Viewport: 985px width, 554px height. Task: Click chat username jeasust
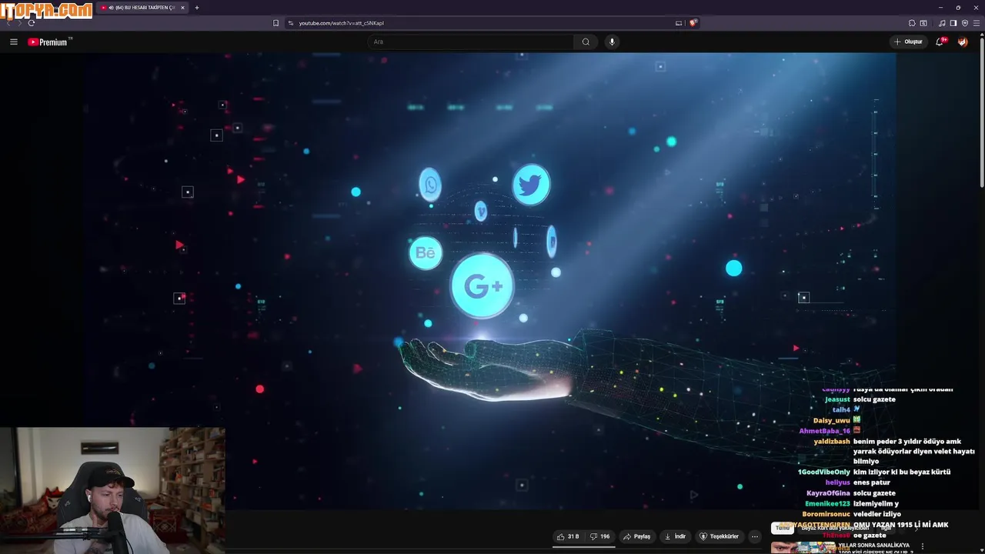coord(837,399)
